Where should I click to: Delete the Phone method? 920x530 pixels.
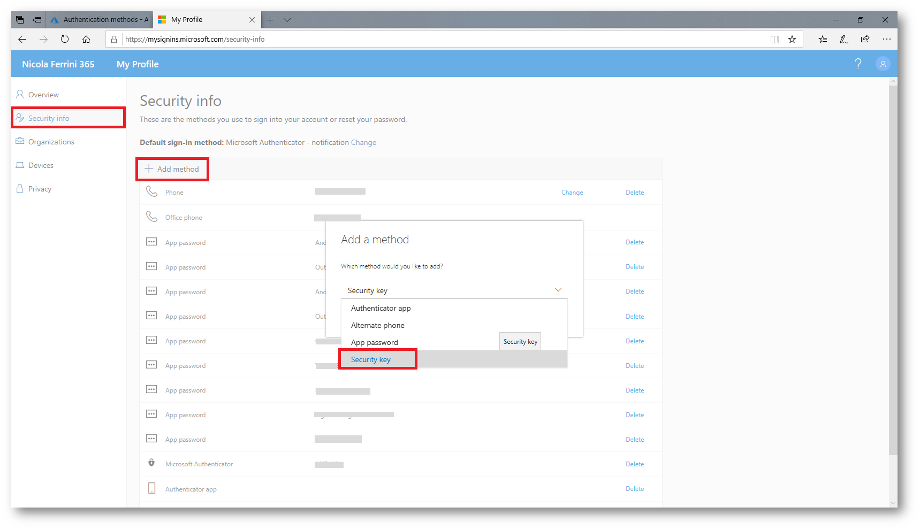[635, 193]
